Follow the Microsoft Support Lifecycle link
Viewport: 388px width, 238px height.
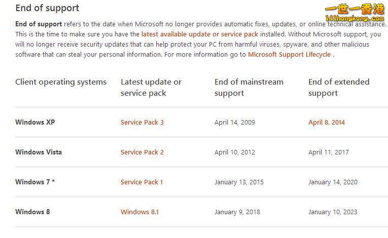pos(289,55)
